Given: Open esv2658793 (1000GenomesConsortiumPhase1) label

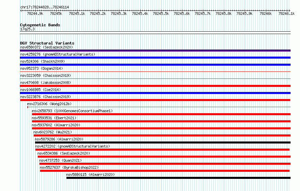Looking at the screenshot, I should (x=72, y=111).
